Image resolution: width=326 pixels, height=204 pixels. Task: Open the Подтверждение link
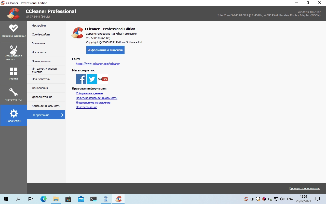(87, 107)
